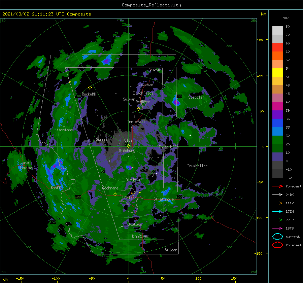Click the blue storm cell north of Airdrie

tap(129, 168)
